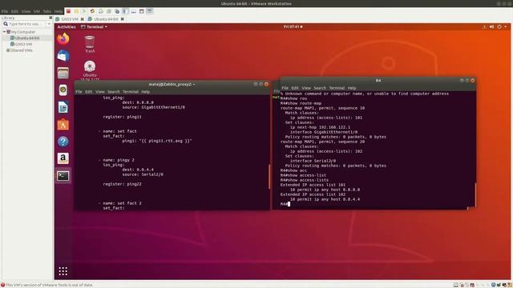Close the Library panel
Image resolution: width=513 pixels, height=288 pixels.
[50, 18]
